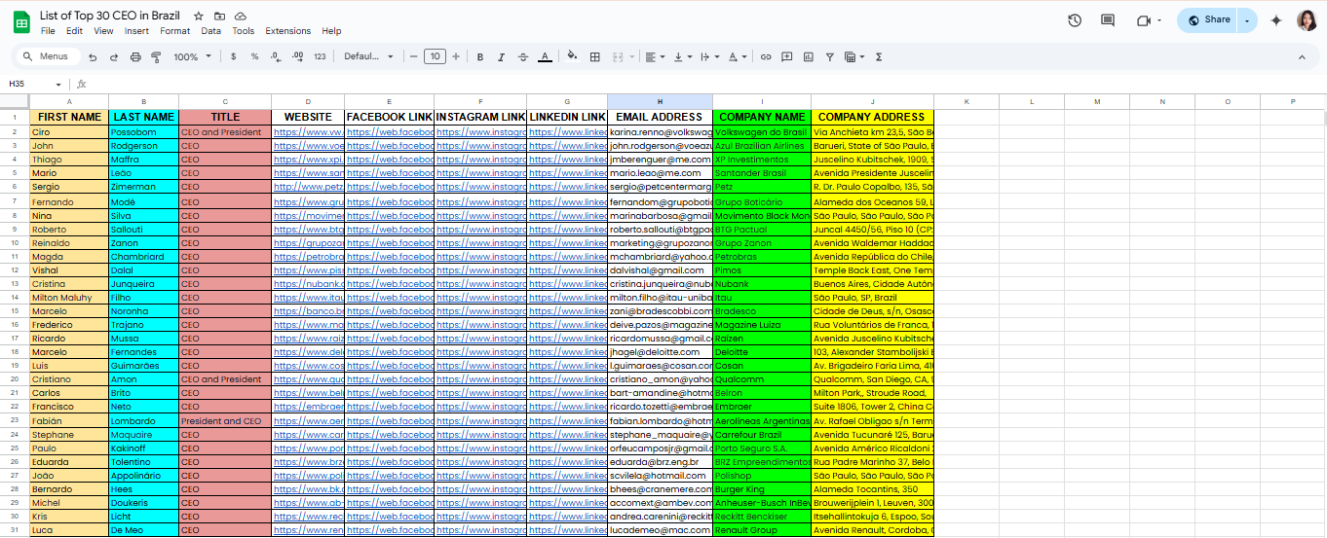Open the Format menu
This screenshot has height=538, width=1327.
coord(175,31)
